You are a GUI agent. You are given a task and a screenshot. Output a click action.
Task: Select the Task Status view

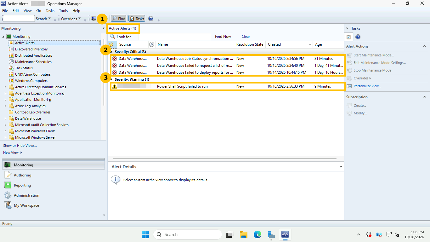tap(24, 68)
